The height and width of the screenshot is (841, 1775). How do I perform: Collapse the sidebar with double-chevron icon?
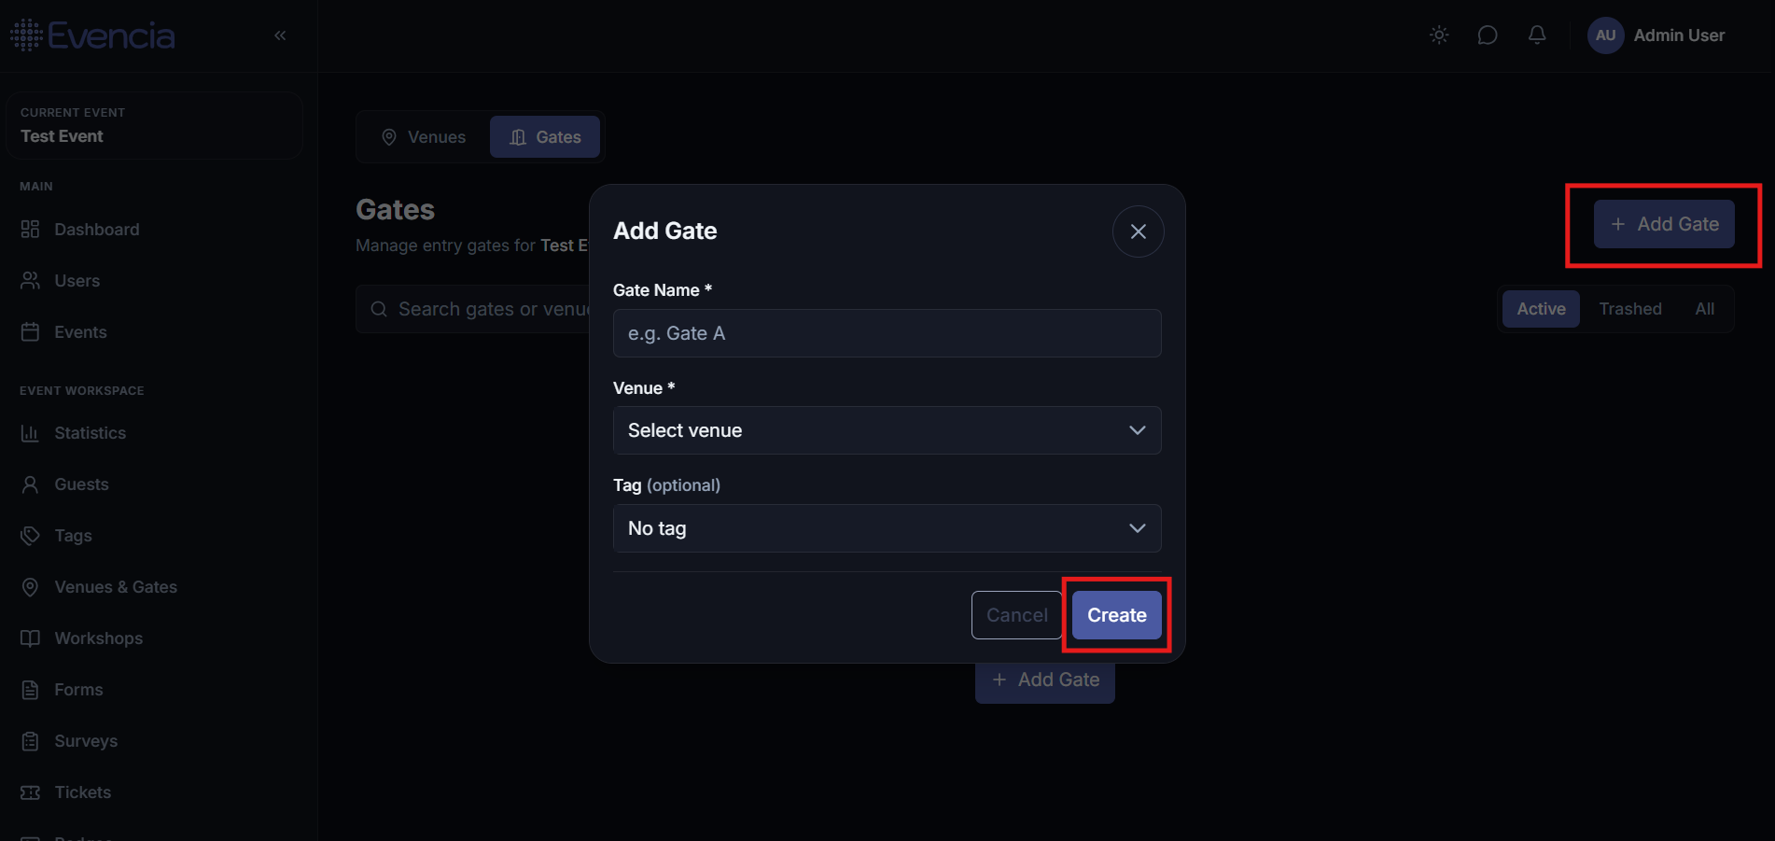[280, 35]
